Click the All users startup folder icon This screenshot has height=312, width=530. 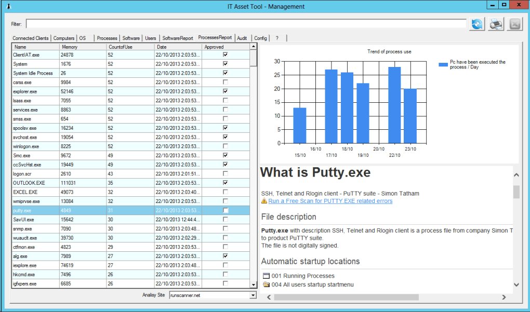pos(266,284)
